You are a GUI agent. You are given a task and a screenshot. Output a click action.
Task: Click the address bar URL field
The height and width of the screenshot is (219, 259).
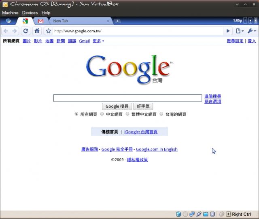138,31
